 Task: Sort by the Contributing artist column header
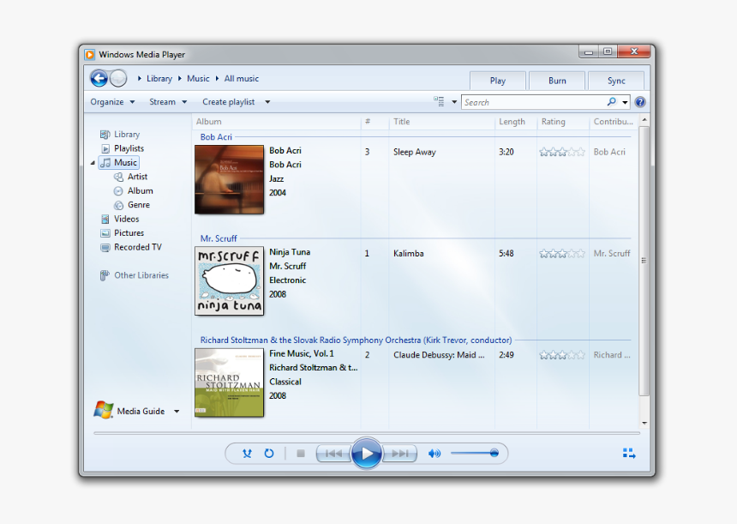tap(614, 122)
